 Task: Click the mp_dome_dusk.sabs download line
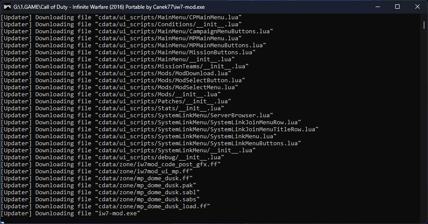click(100, 199)
